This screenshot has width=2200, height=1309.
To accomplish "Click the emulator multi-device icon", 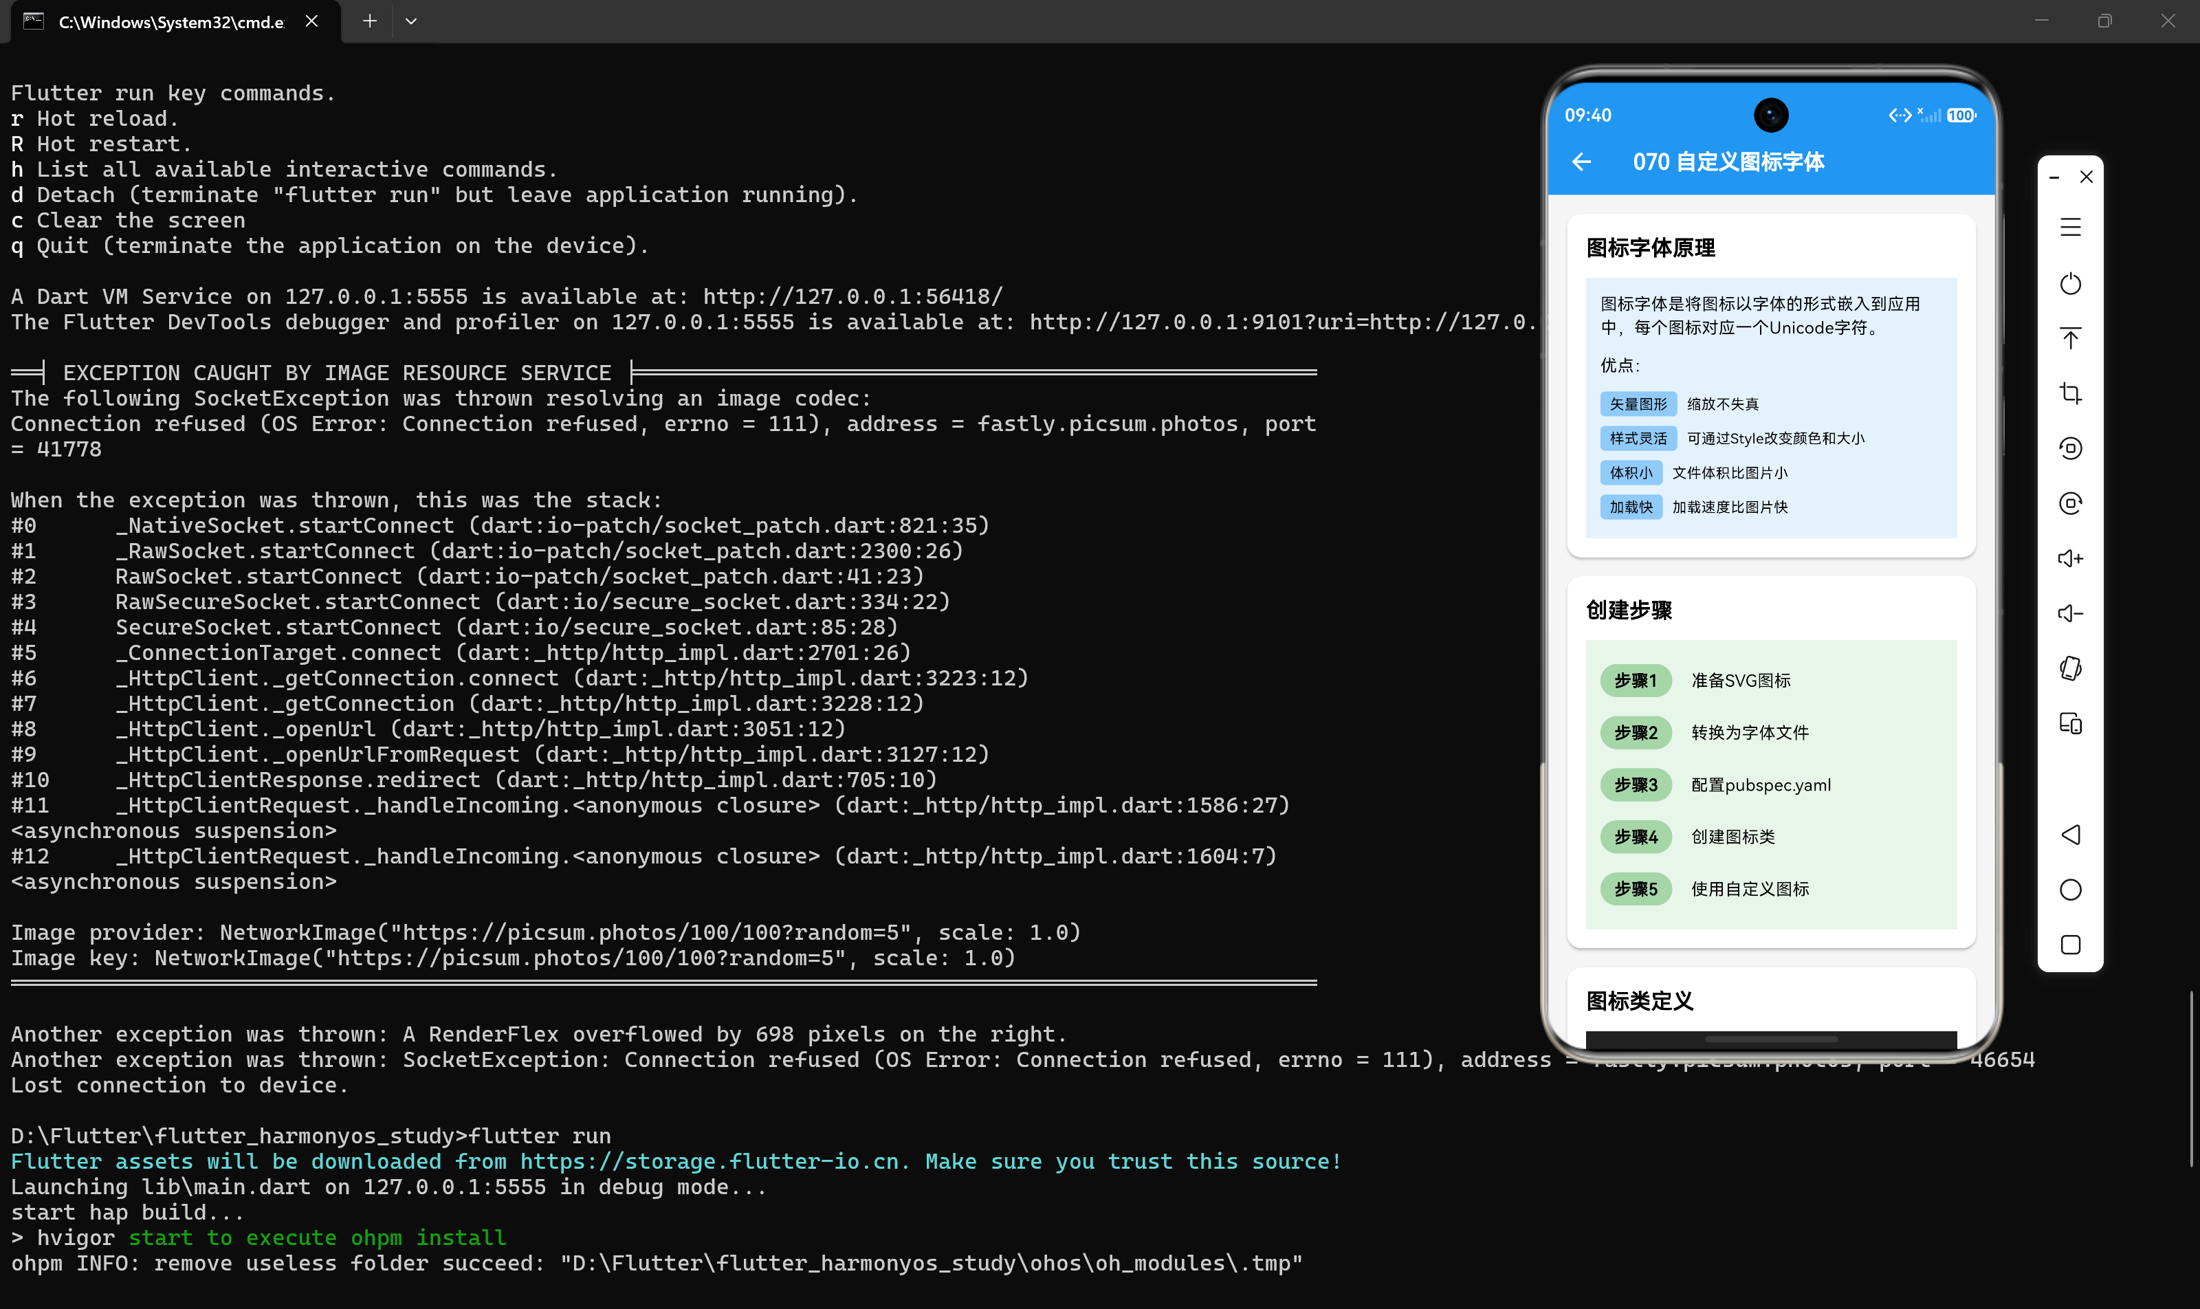I will point(2070,723).
